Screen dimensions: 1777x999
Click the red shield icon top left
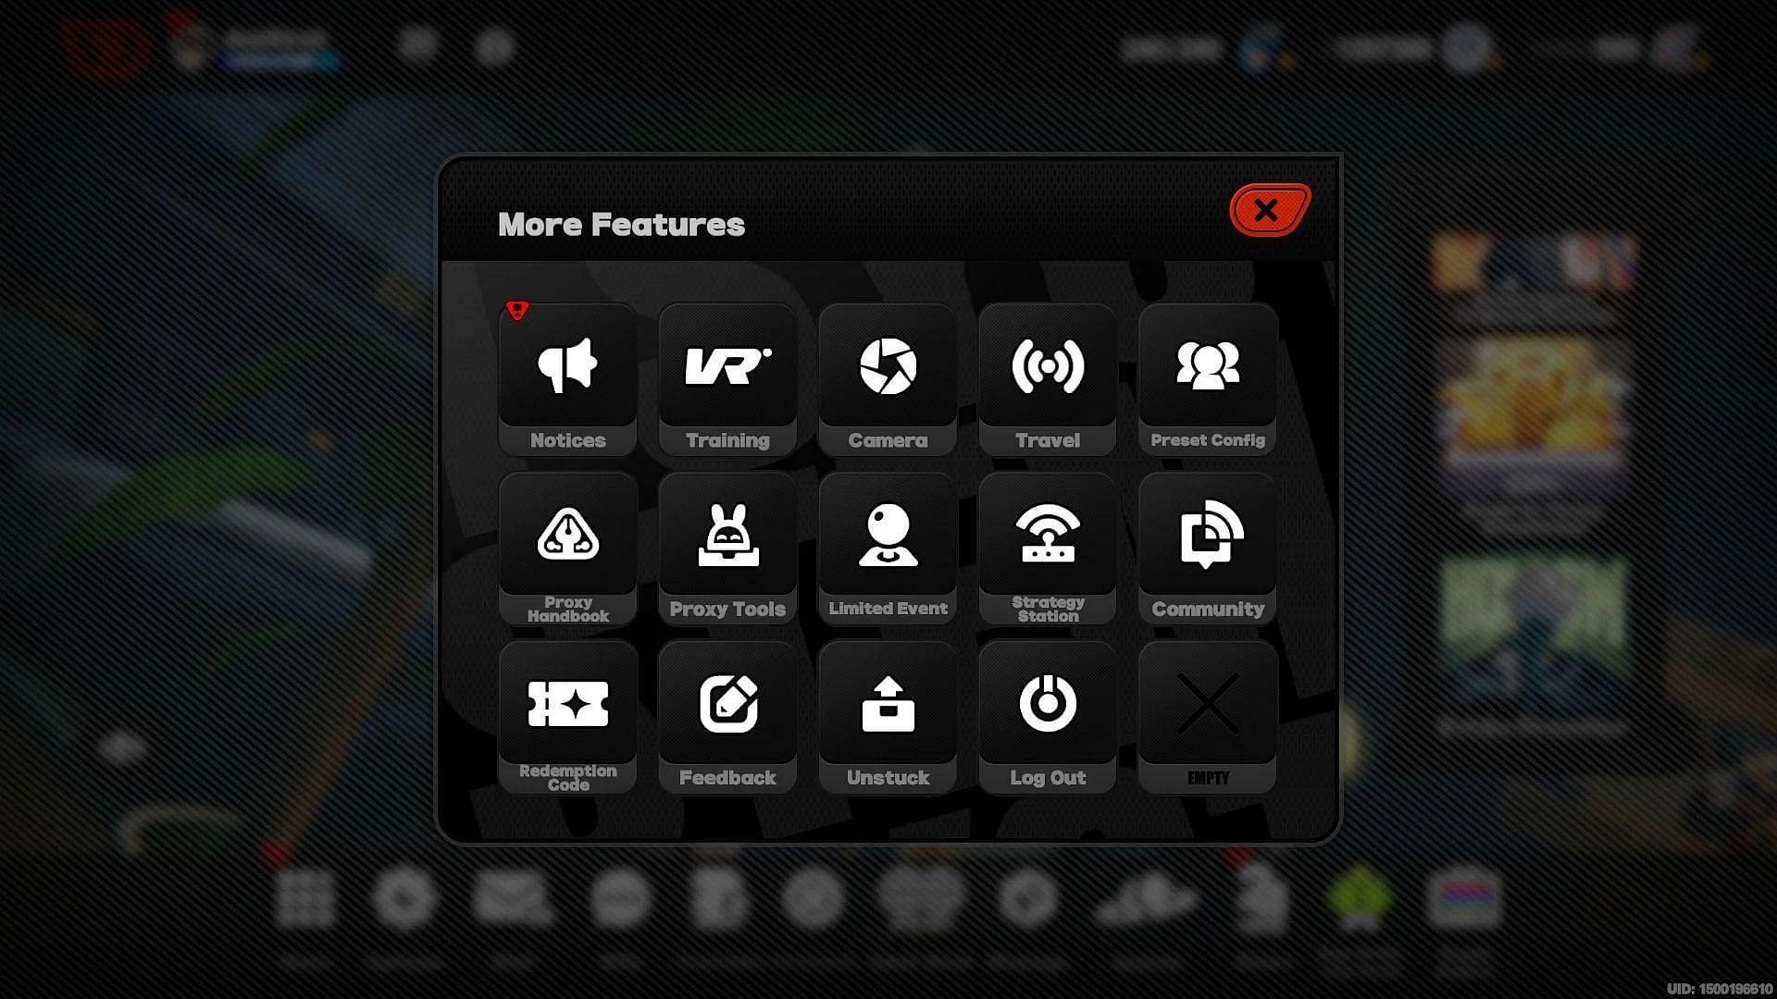(x=515, y=310)
